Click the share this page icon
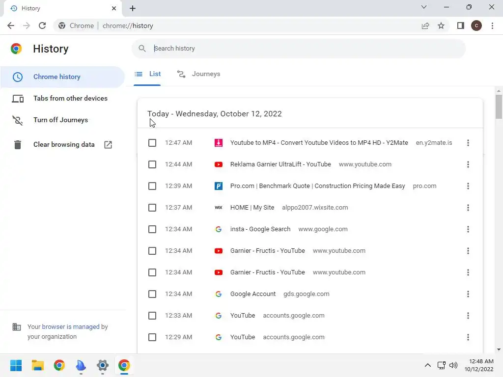Screen dimensions: 503x377 [425, 26]
